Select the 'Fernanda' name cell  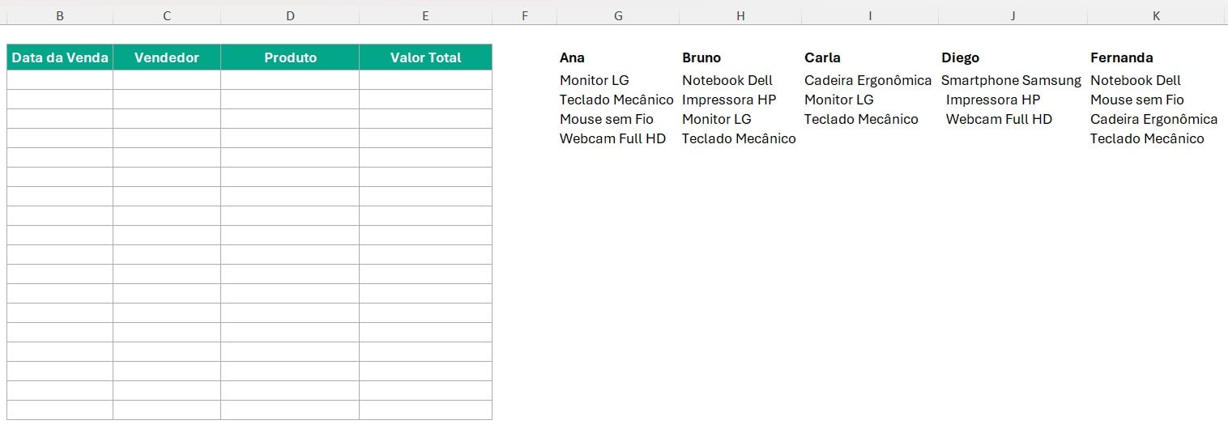1122,57
